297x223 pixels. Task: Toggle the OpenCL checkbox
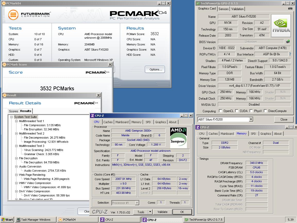pos(220,111)
